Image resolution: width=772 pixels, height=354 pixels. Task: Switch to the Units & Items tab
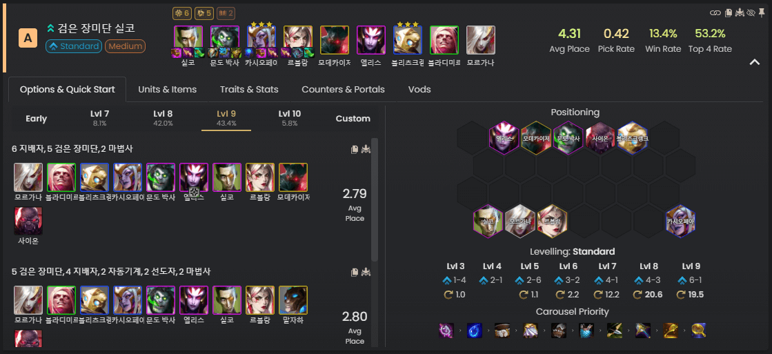(x=168, y=90)
